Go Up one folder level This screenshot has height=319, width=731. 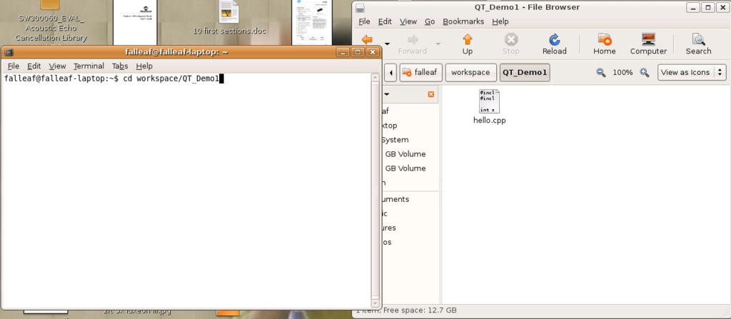pyautogui.click(x=467, y=44)
